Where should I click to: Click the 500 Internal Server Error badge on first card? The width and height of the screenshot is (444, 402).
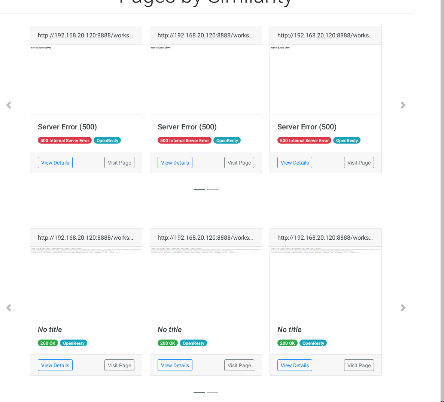[x=65, y=141]
